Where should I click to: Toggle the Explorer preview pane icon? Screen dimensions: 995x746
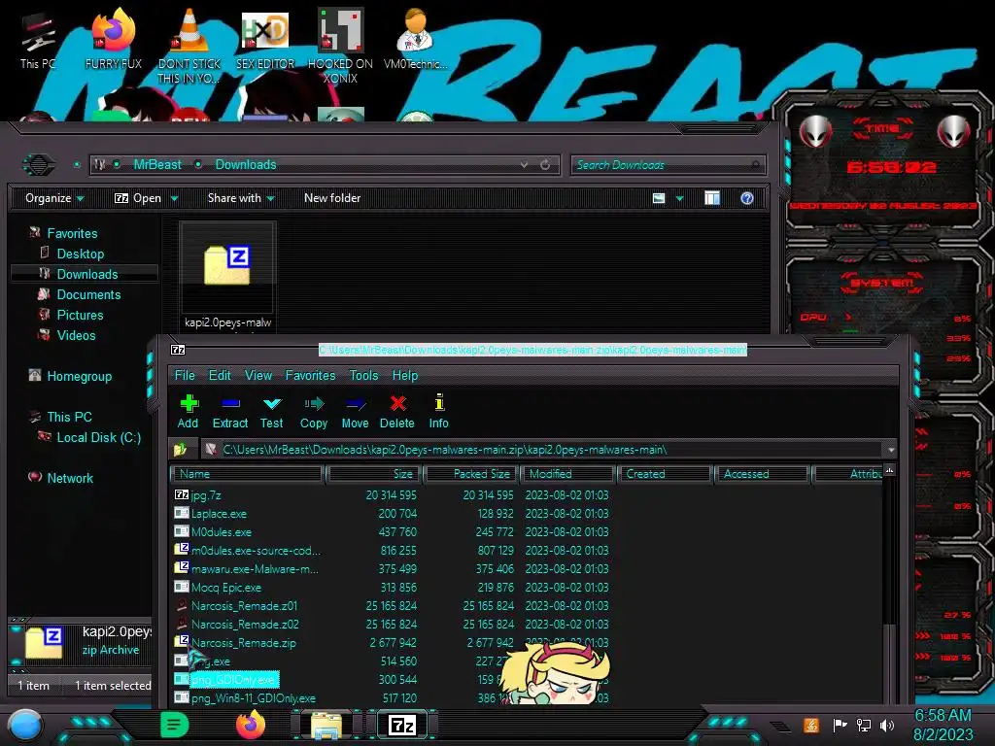tap(712, 198)
